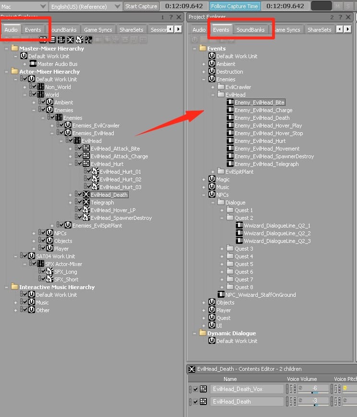Click the Destruction work unit icon
This screenshot has height=417, width=357.
212,72
